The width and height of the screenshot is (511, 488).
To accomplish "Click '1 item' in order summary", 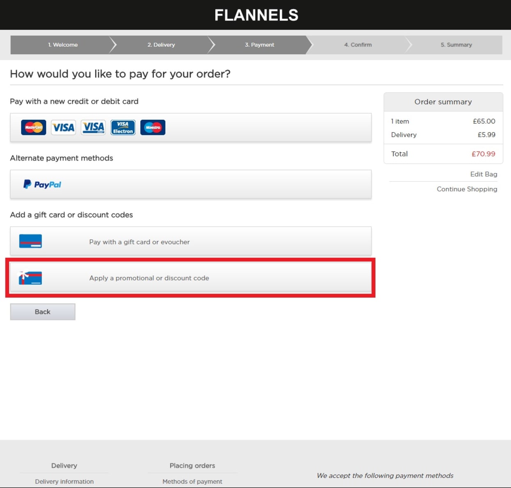I will (400, 121).
